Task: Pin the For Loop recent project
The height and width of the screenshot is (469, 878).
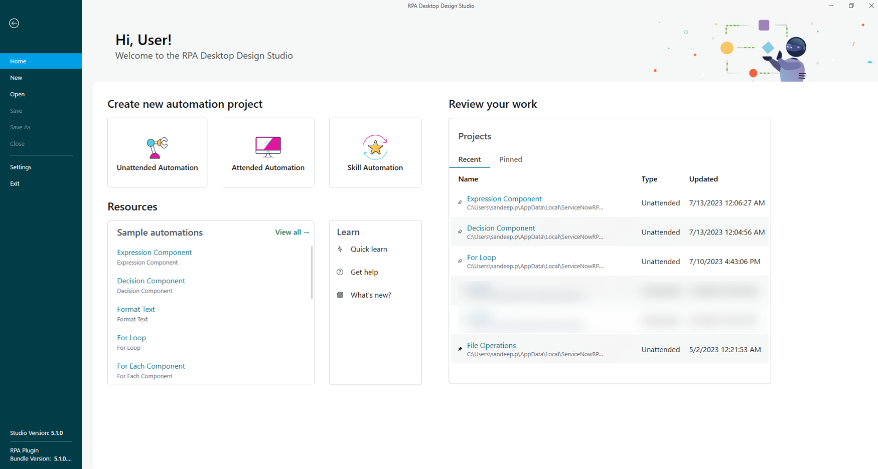Action: pyautogui.click(x=460, y=261)
